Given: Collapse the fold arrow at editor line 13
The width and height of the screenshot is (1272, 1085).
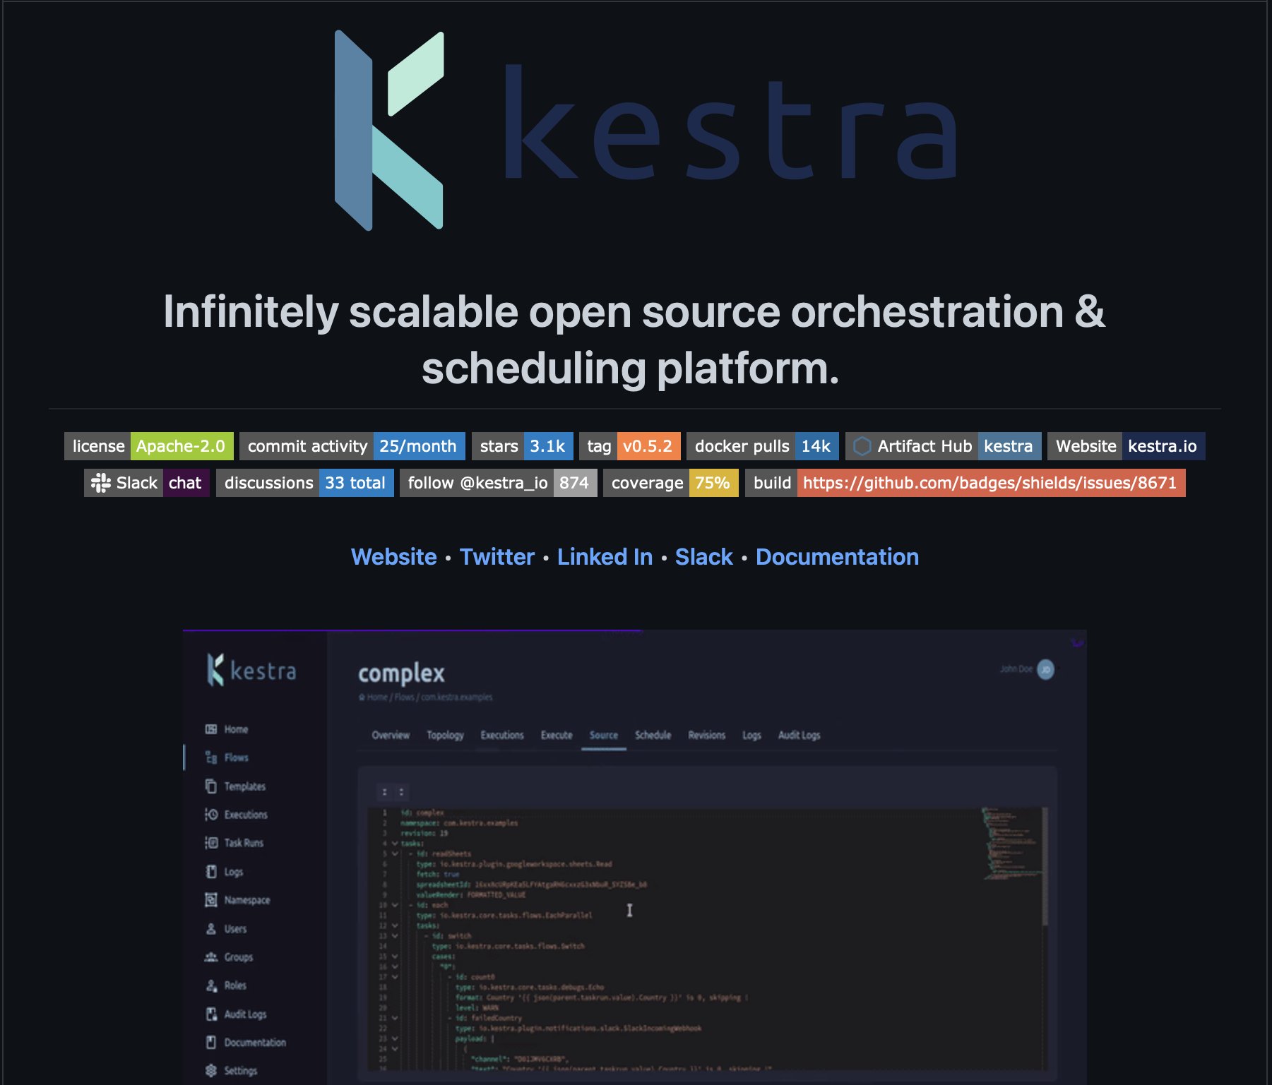Looking at the screenshot, I should pos(395,935).
